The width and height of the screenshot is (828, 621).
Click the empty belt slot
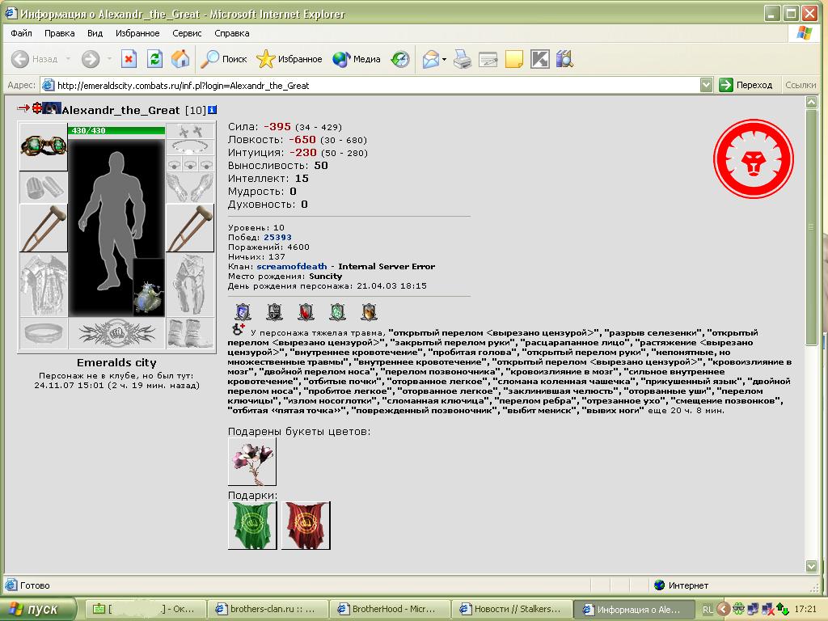(44, 332)
